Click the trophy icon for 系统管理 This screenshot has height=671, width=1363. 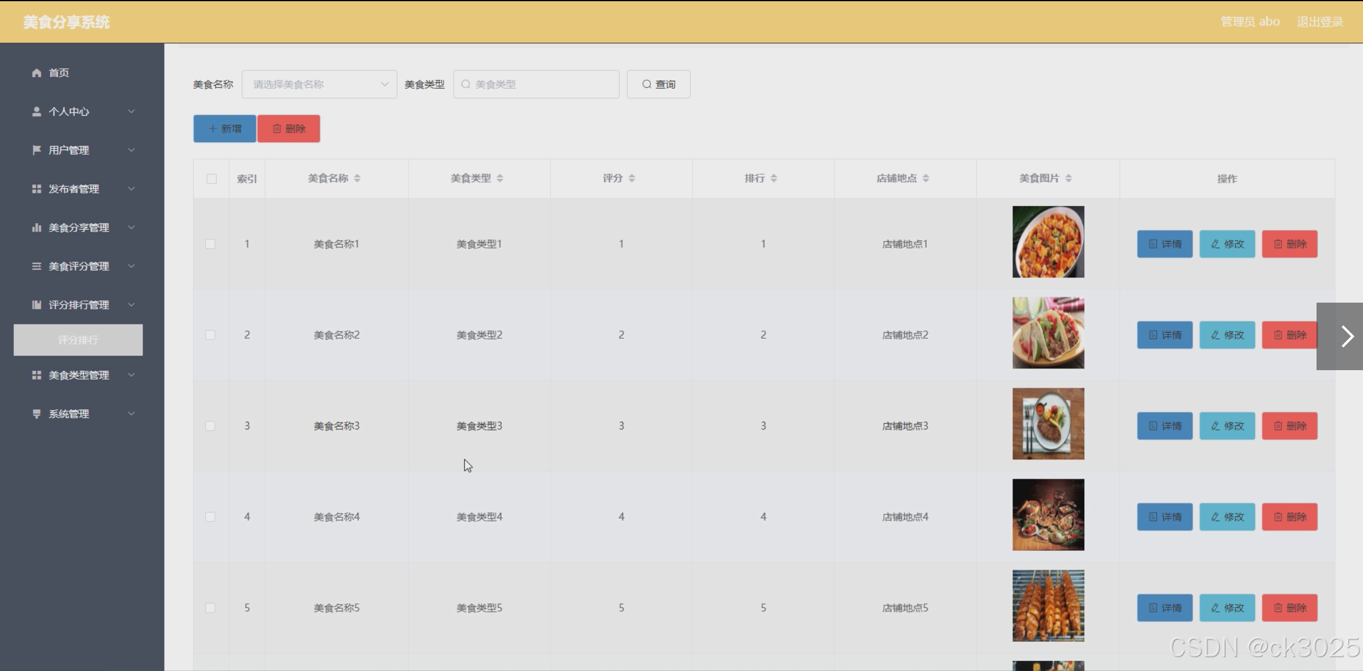37,414
